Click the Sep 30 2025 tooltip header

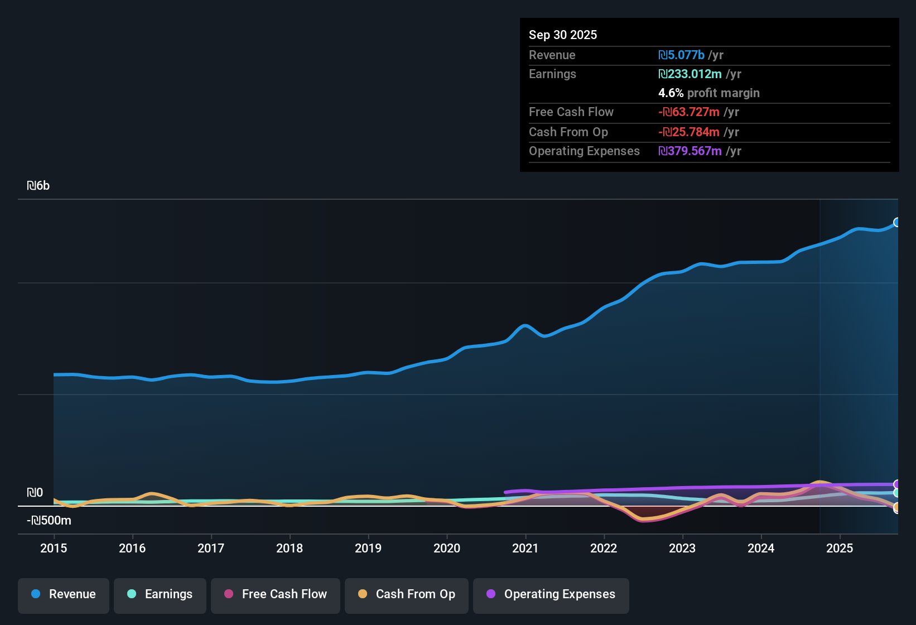point(563,35)
